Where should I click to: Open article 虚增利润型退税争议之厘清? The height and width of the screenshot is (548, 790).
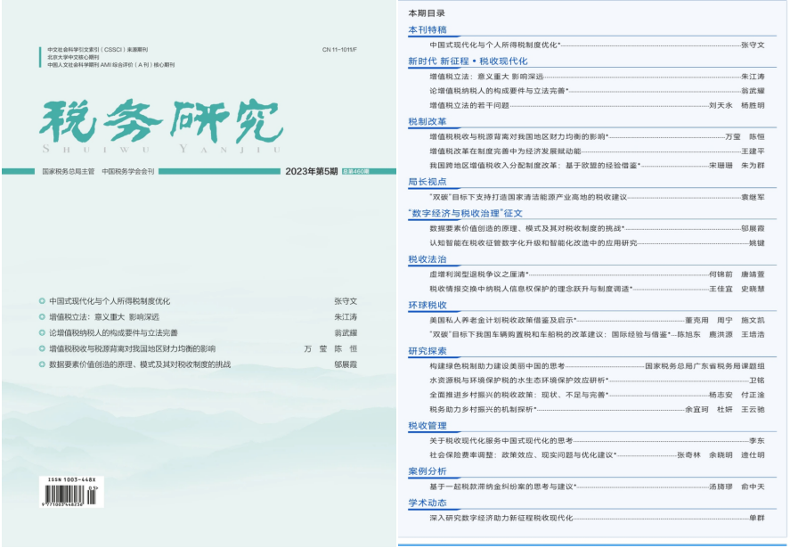point(479,274)
